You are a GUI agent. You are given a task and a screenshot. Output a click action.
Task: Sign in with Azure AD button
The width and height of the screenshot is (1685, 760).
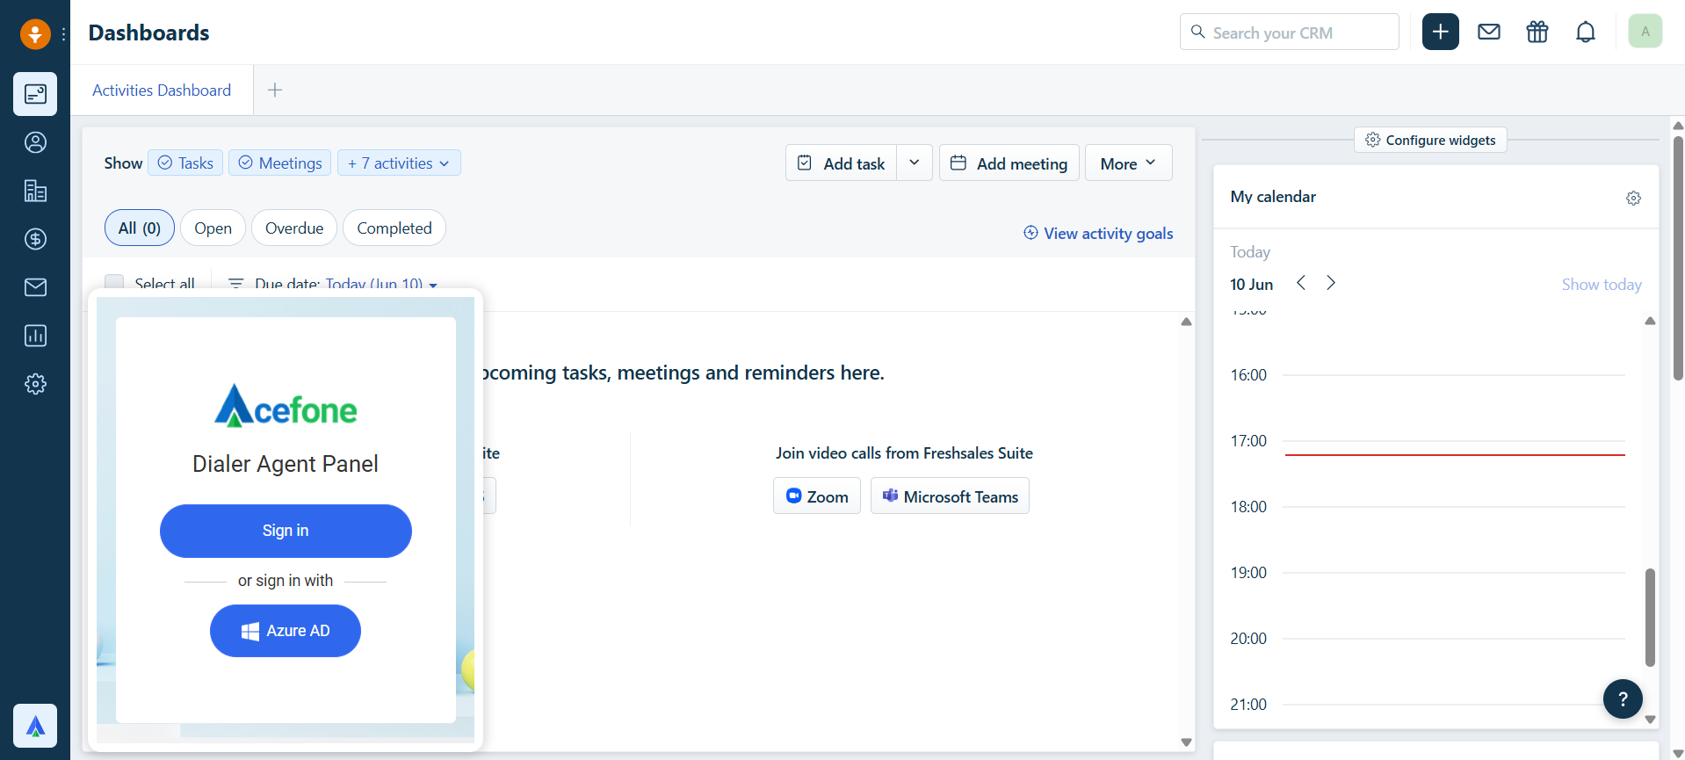286,631
